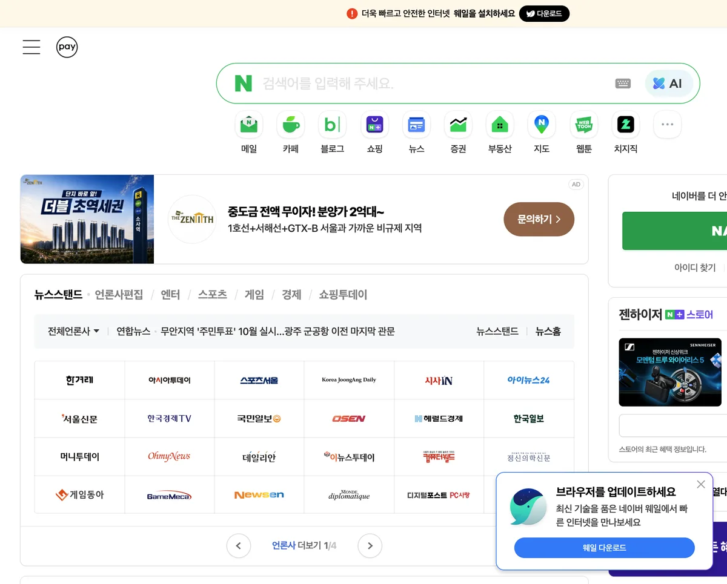Viewport: 727px width, 584px height.
Task: Open 시사IN press logo
Action: 439,380
